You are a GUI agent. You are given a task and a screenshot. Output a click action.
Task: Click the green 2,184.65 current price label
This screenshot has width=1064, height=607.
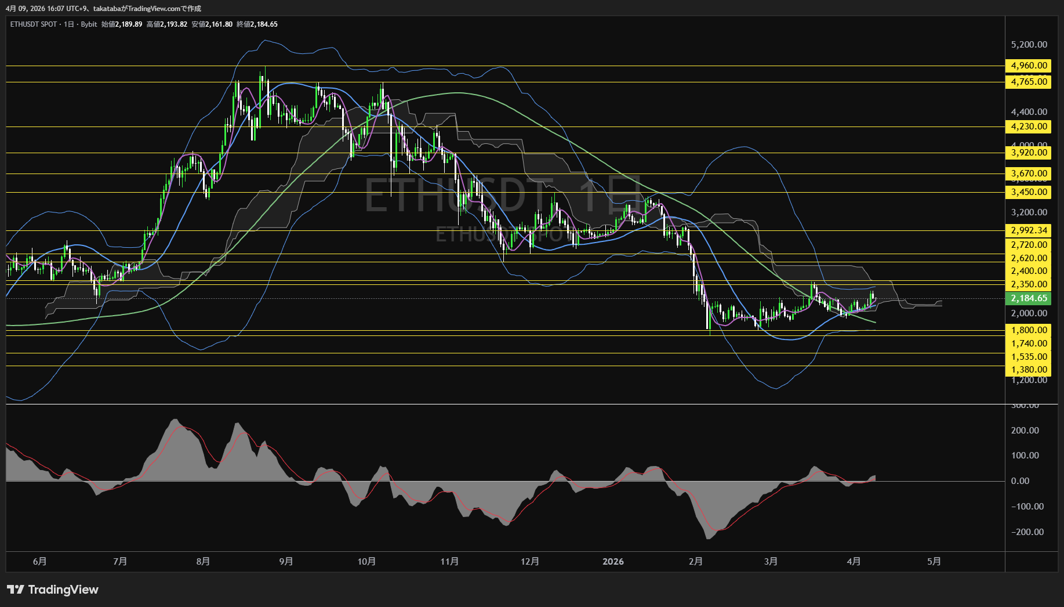1029,298
